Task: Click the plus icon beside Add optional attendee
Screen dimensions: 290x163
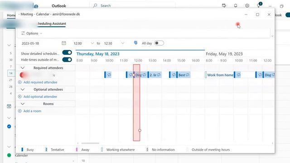Action: point(20,96)
